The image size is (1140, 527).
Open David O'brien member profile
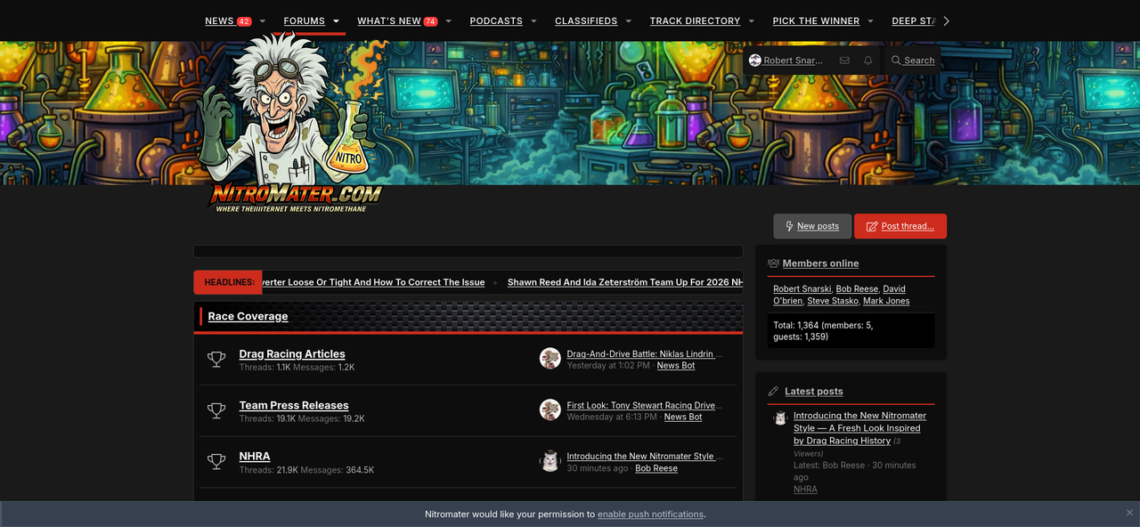[839, 295]
